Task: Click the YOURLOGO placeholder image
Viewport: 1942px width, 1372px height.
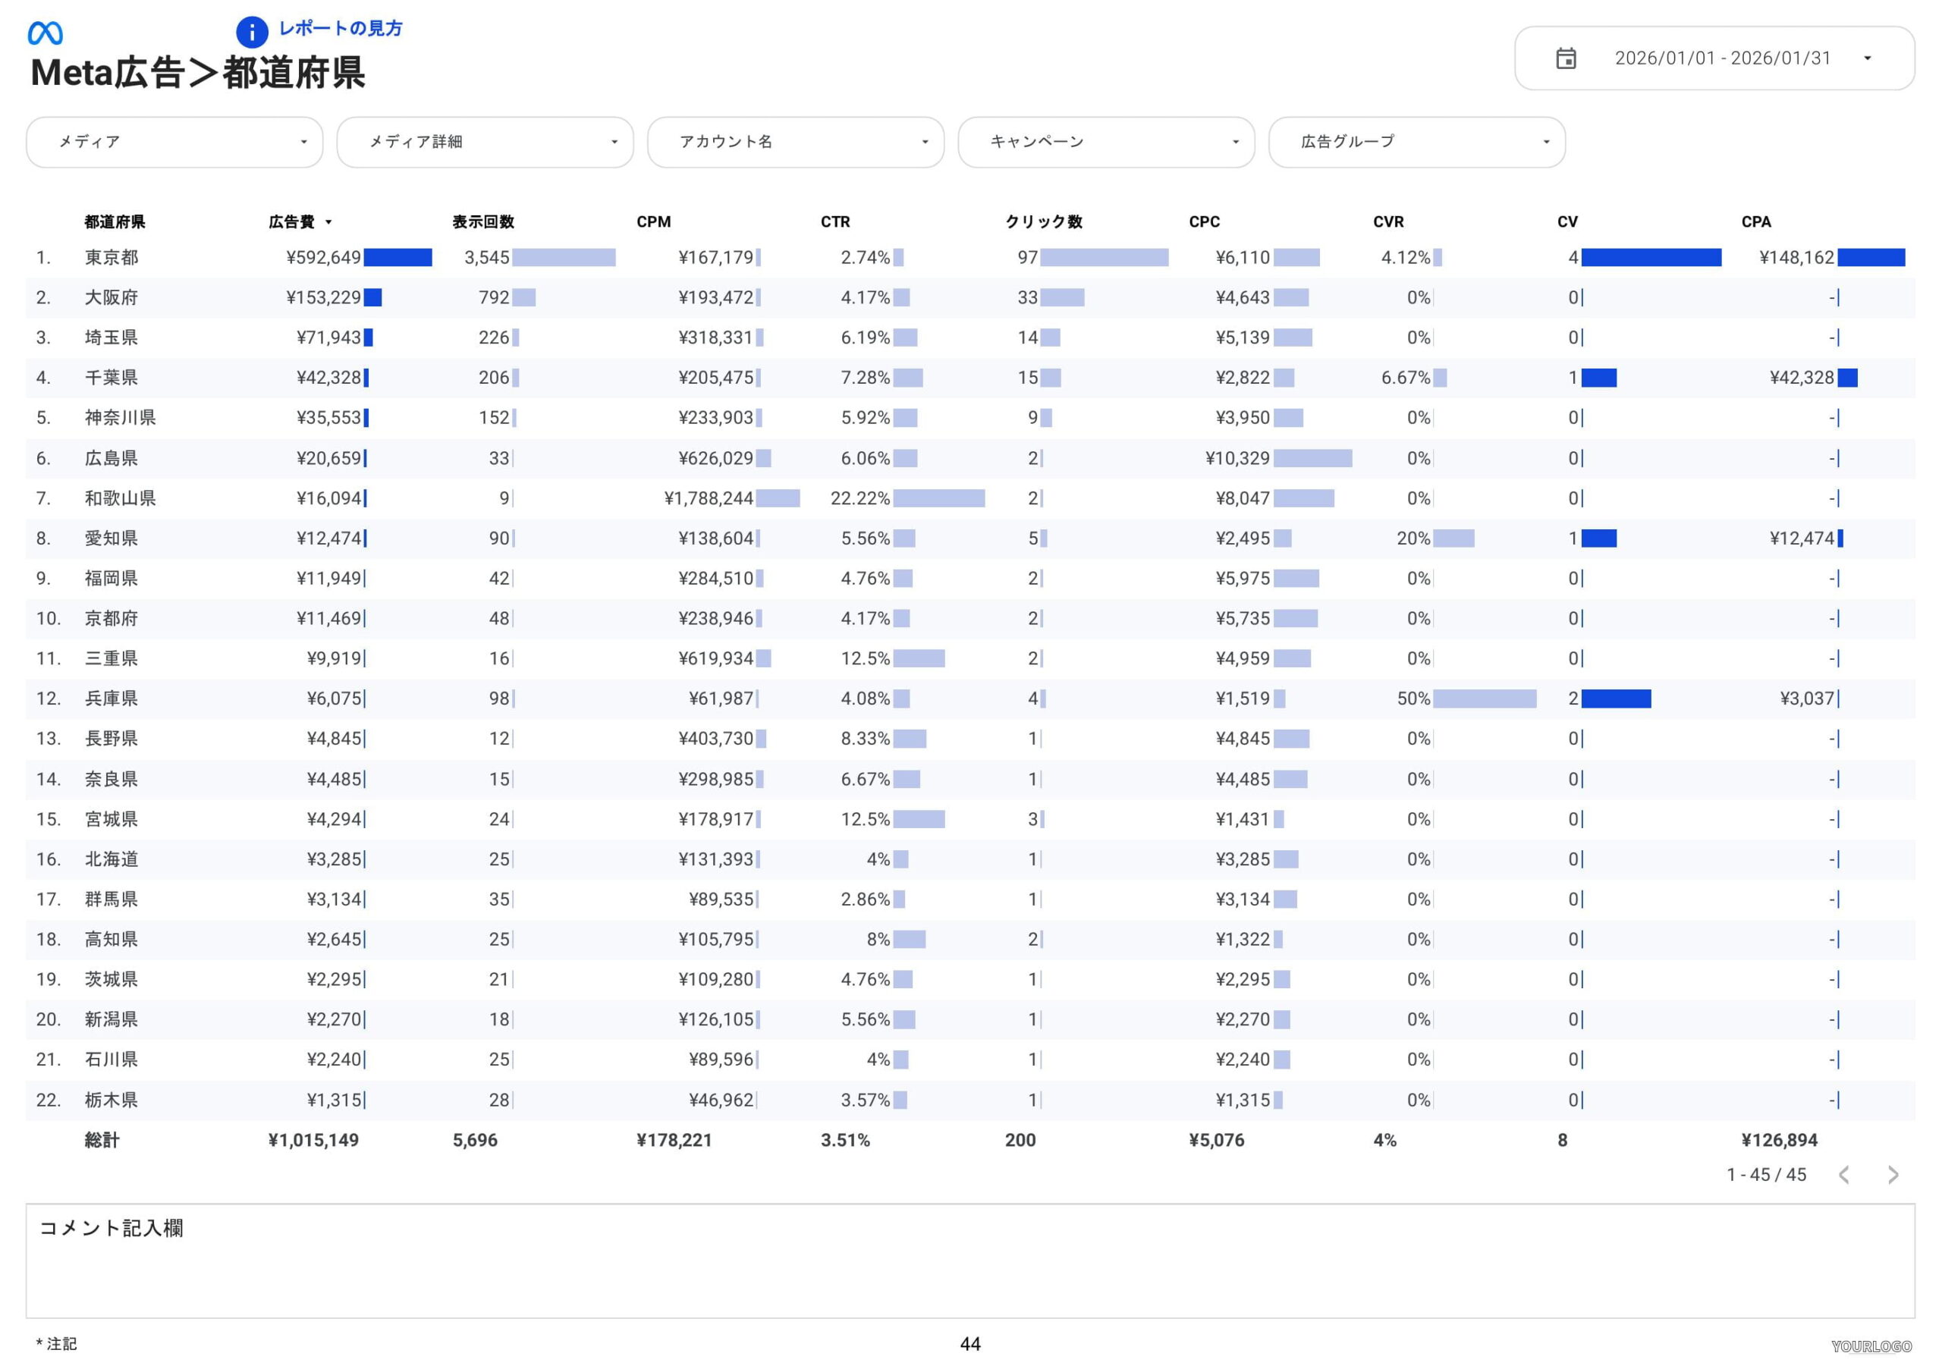Action: [1871, 1345]
